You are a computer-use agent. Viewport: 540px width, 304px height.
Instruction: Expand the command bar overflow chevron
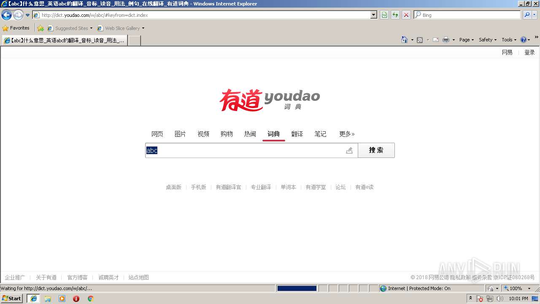537,37
